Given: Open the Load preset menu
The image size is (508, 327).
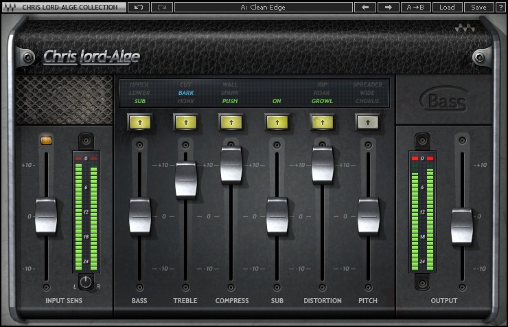Looking at the screenshot, I should (x=447, y=7).
